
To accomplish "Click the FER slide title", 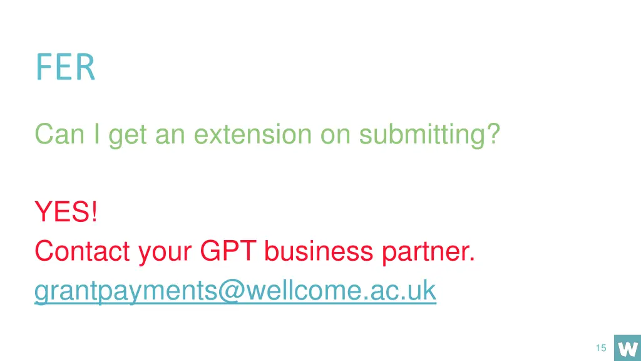I will tap(65, 67).
